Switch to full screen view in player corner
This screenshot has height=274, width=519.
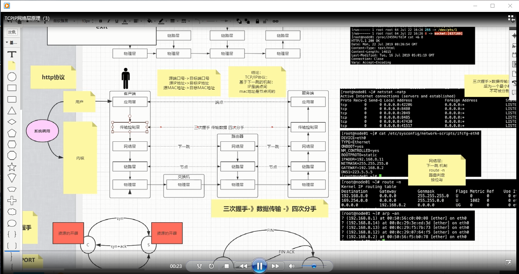(x=508, y=263)
